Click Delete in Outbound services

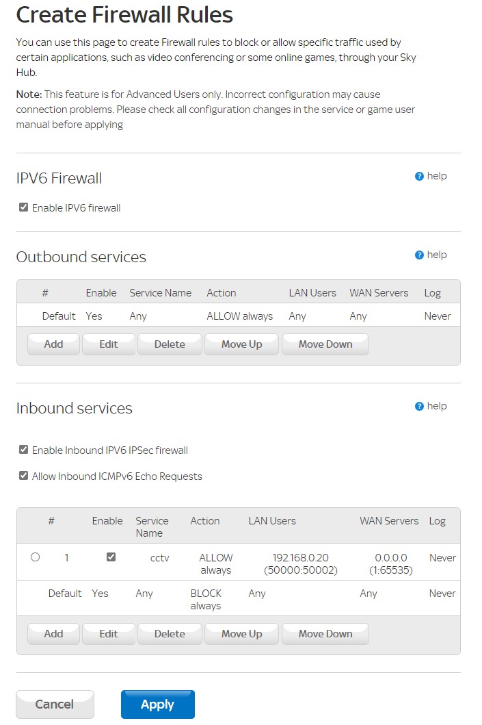coord(170,344)
